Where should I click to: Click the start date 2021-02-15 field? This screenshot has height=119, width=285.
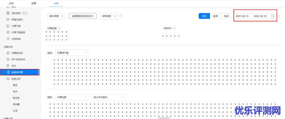click(x=242, y=16)
